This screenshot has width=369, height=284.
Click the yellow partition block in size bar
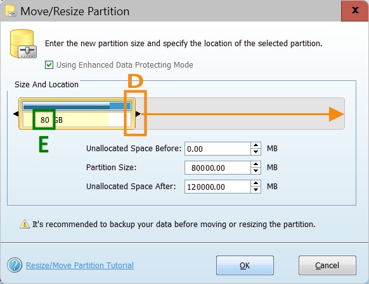(x=77, y=114)
